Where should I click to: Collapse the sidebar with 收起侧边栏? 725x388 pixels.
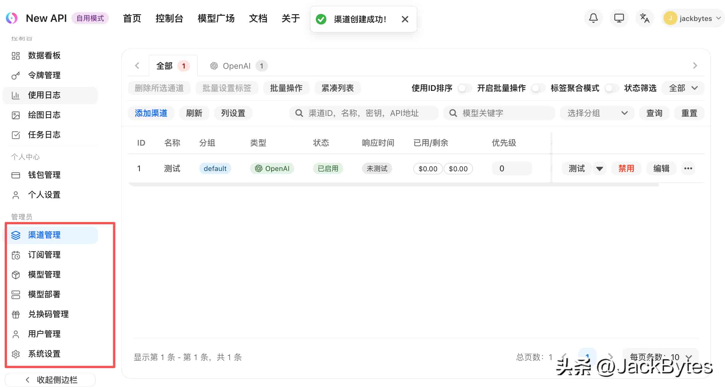(50, 380)
